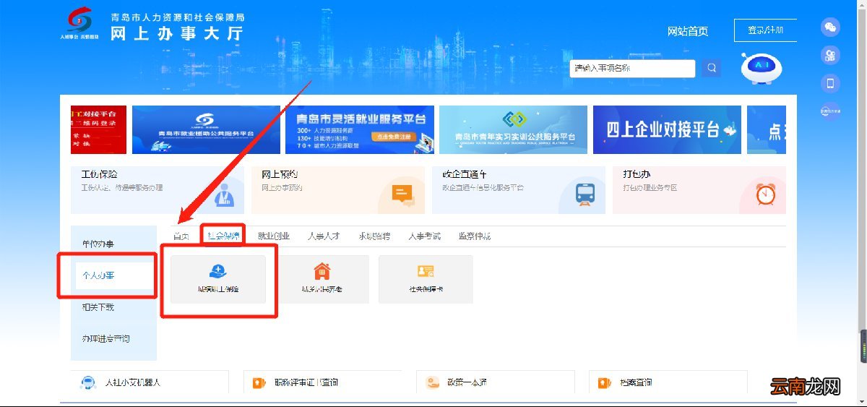Select 个人办事 in the left menu
Image resolution: width=867 pixels, height=407 pixels.
[x=113, y=275]
